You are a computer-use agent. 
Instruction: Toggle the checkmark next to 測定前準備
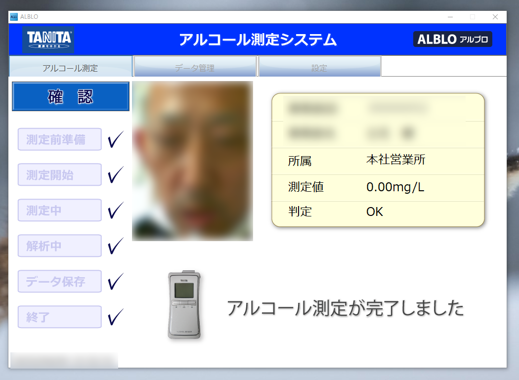[115, 139]
